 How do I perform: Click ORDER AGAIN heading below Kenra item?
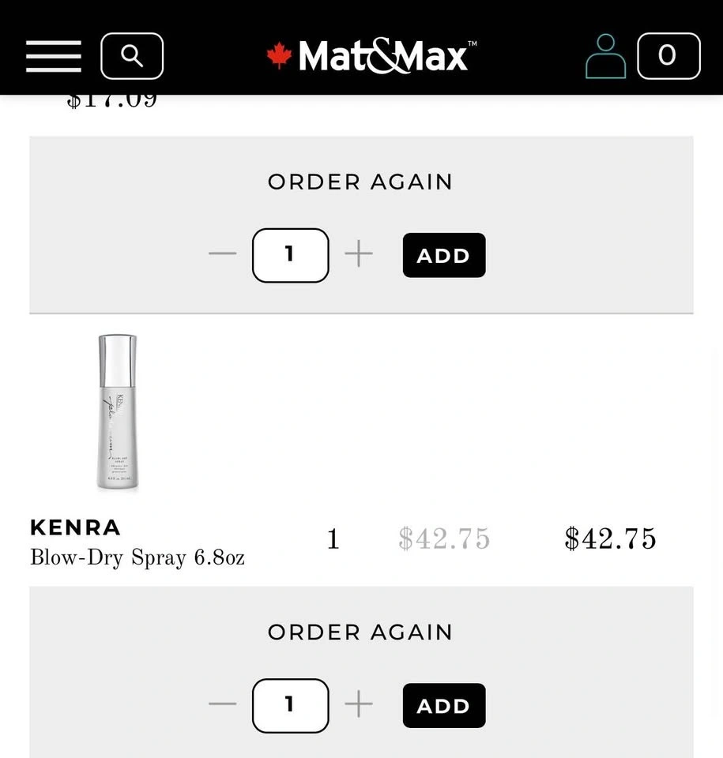tap(360, 632)
